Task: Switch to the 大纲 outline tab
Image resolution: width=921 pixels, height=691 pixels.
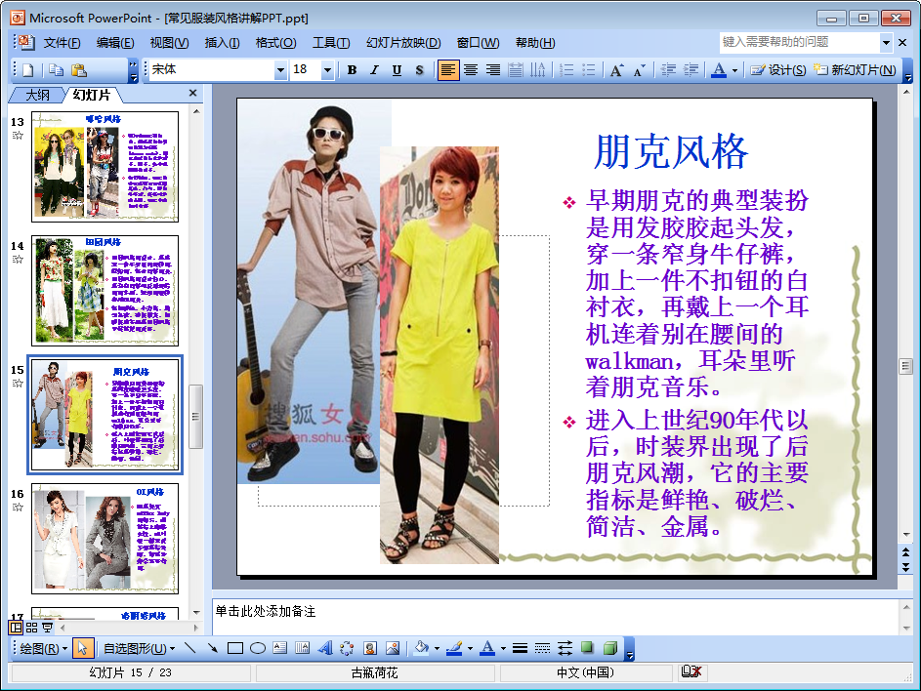Action: tap(37, 95)
